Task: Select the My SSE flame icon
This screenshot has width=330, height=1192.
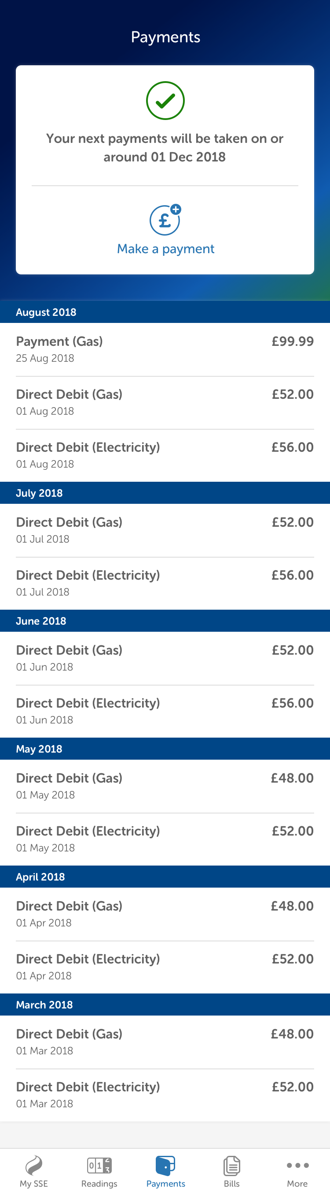Action: pyautogui.click(x=33, y=1166)
